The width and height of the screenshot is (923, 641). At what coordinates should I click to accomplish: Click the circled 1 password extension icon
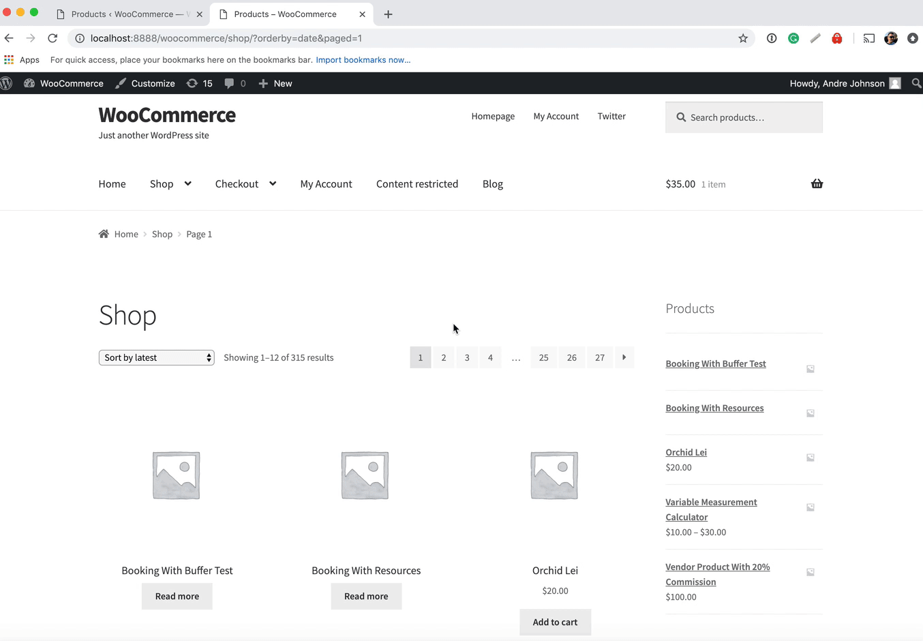click(x=772, y=38)
